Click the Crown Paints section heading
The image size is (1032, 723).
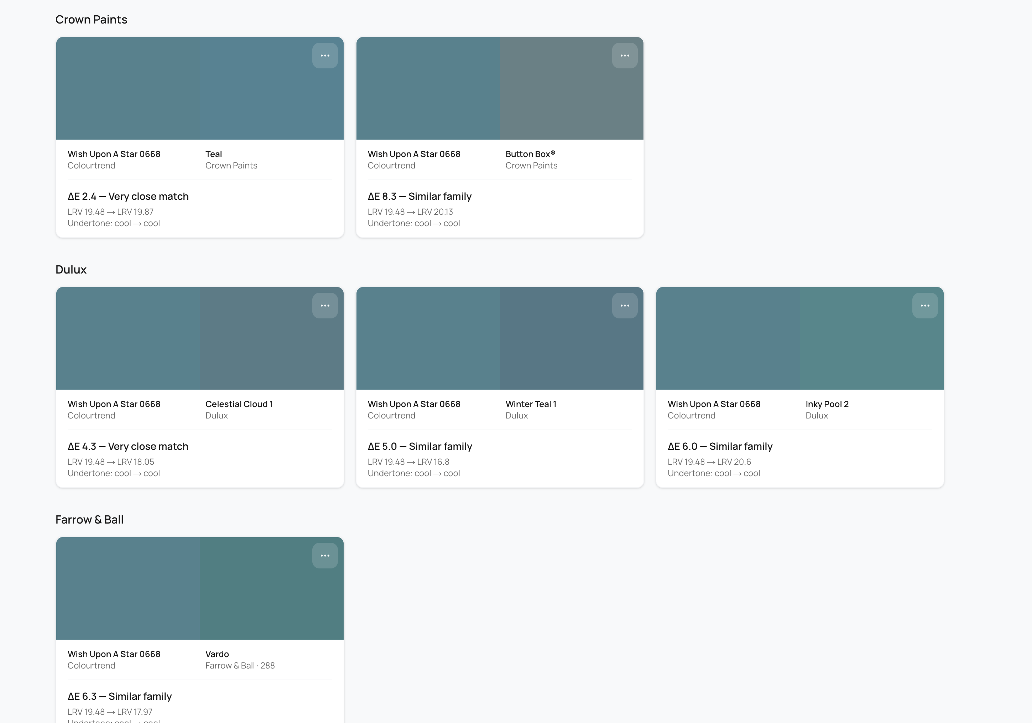tap(91, 19)
